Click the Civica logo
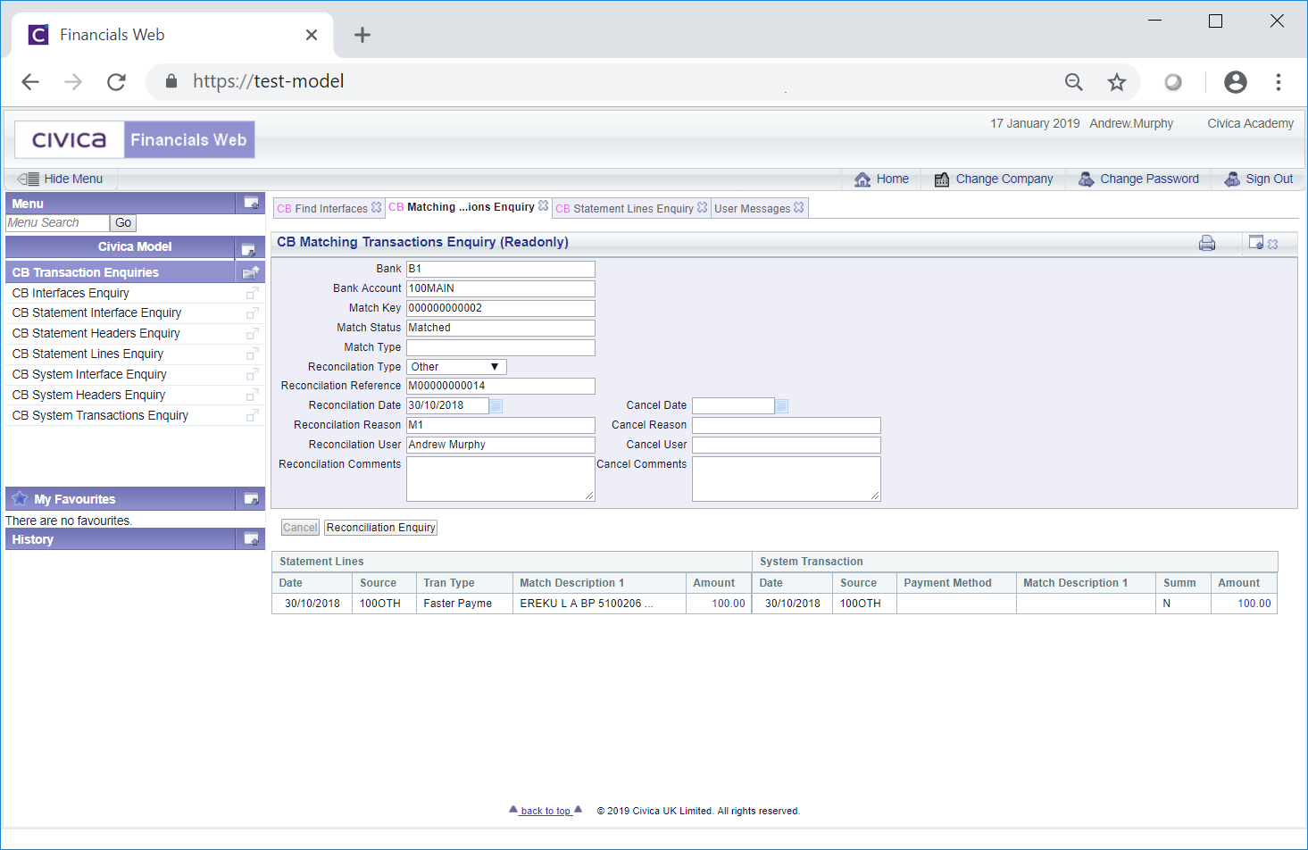The height and width of the screenshot is (850, 1308). coord(69,140)
